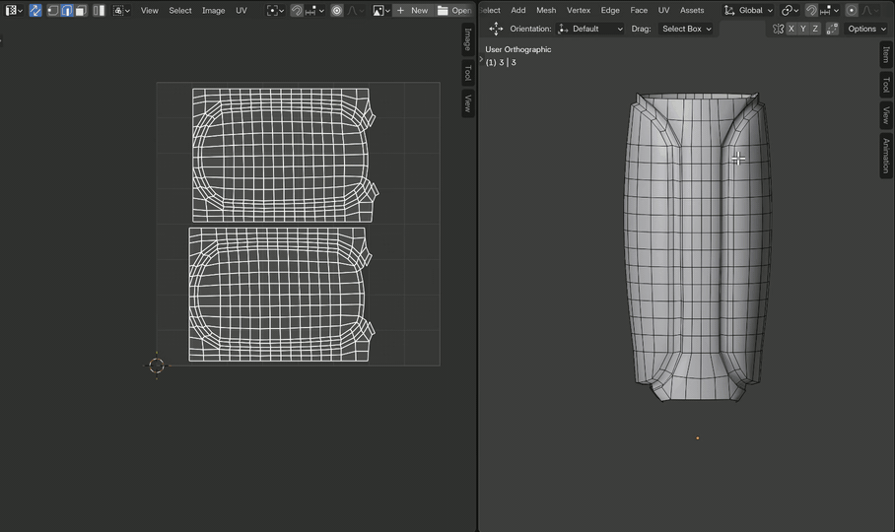
Task: Click the '(1) 3 | 3' object info text
Action: tap(501, 62)
